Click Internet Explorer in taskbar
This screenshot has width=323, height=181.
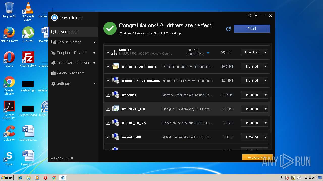(x=20, y=178)
